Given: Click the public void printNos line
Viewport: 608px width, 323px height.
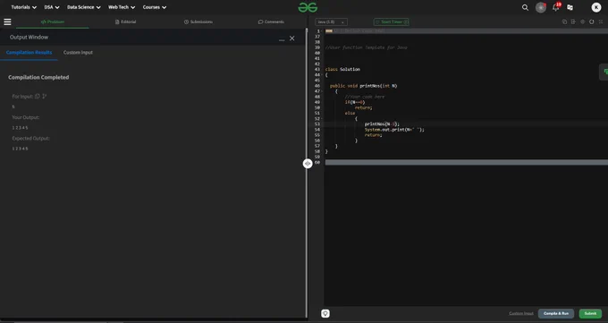Looking at the screenshot, I should click(x=363, y=86).
